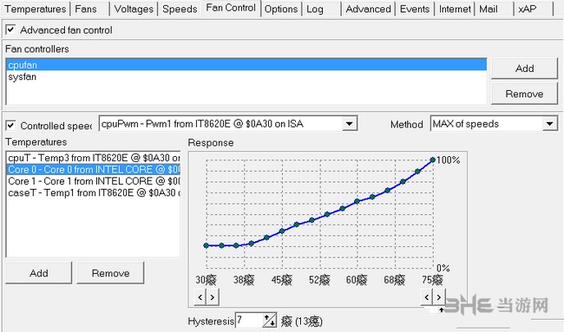Add a temperature to the controller

coord(39,273)
